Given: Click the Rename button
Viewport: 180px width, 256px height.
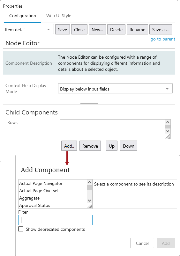Looking at the screenshot, I should [x=137, y=30].
